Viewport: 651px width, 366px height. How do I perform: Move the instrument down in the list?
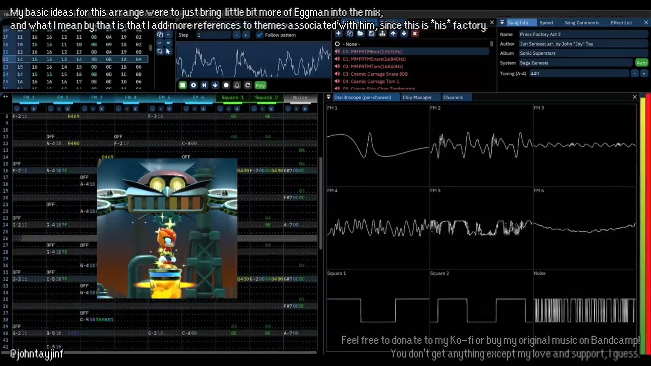pyautogui.click(x=404, y=34)
